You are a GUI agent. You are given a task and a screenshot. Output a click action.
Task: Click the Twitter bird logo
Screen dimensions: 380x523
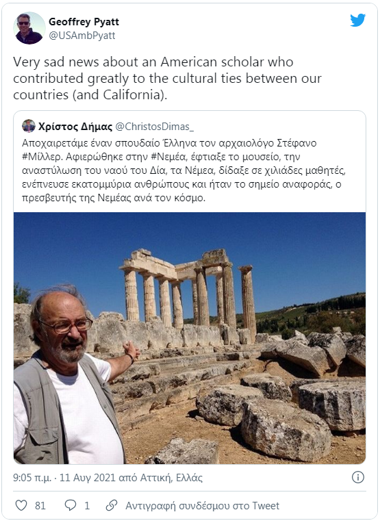(357, 20)
